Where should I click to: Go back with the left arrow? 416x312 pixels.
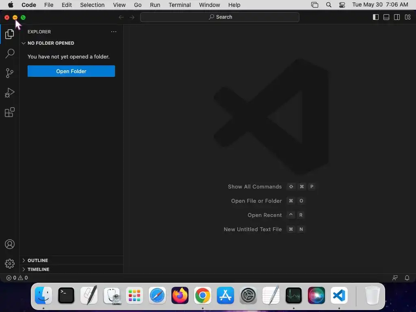click(x=121, y=17)
